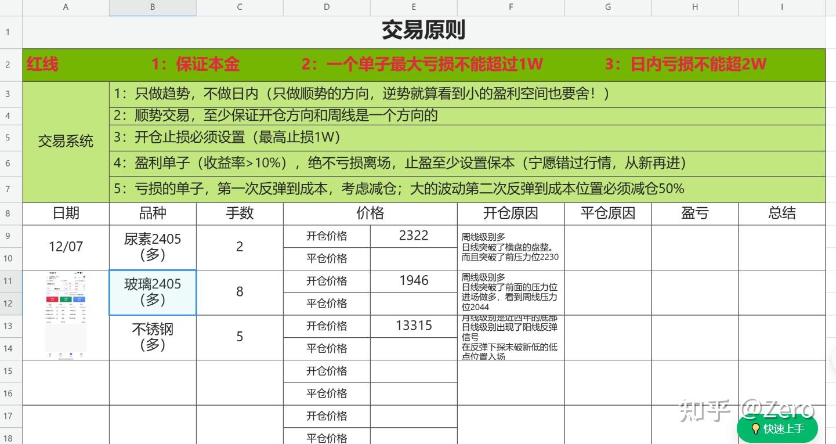Click 开仓价格 label in row 11
Image resolution: width=836 pixels, height=444 pixels.
pos(327,281)
